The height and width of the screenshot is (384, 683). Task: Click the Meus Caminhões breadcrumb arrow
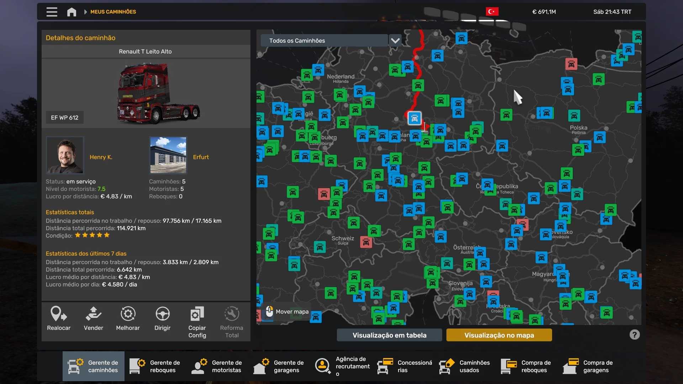tap(85, 12)
